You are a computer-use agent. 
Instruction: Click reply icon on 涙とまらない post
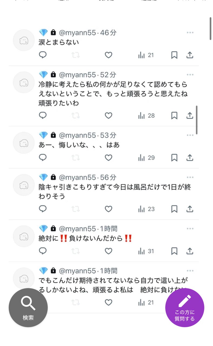pyautogui.click(x=43, y=55)
